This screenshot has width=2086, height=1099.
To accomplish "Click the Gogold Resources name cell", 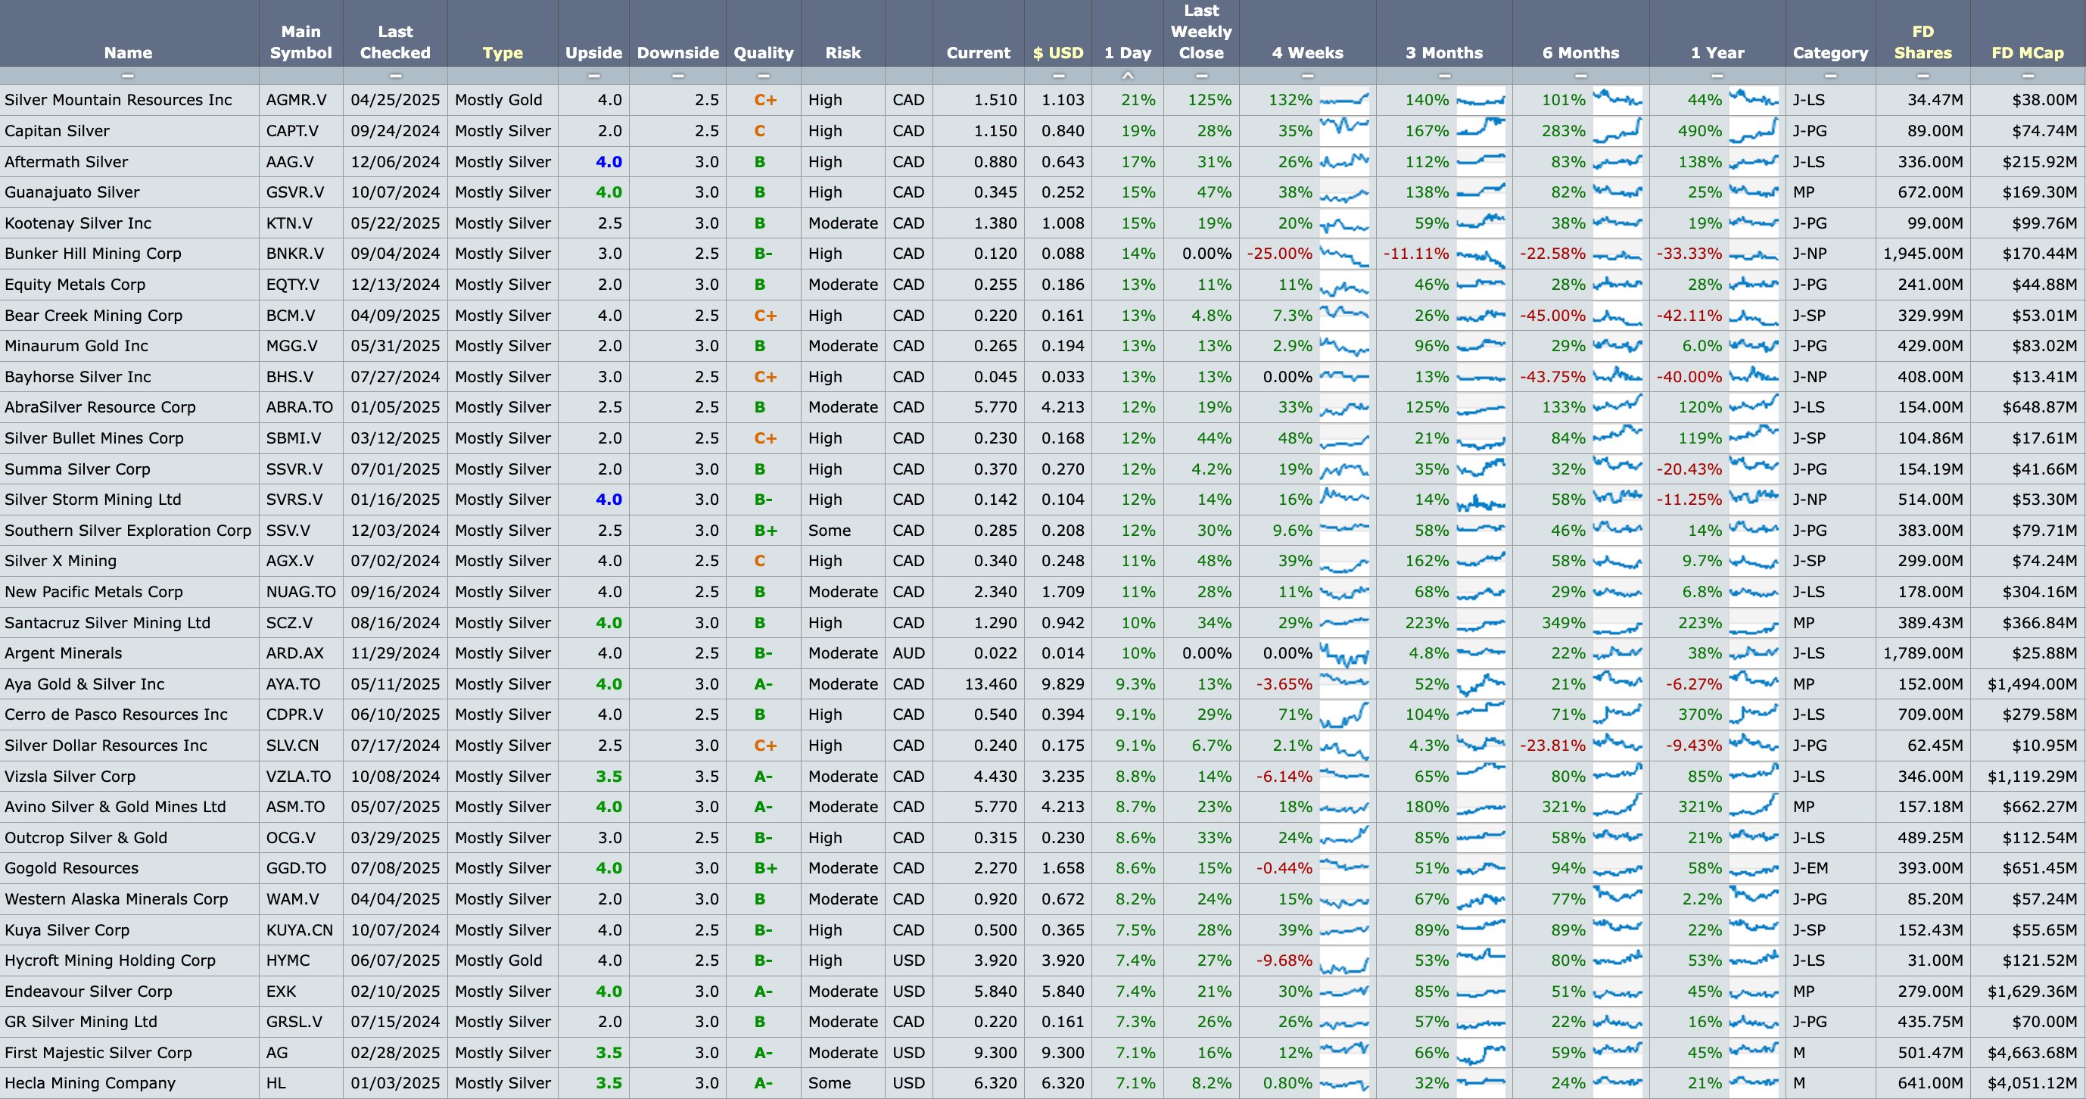I will (x=71, y=868).
